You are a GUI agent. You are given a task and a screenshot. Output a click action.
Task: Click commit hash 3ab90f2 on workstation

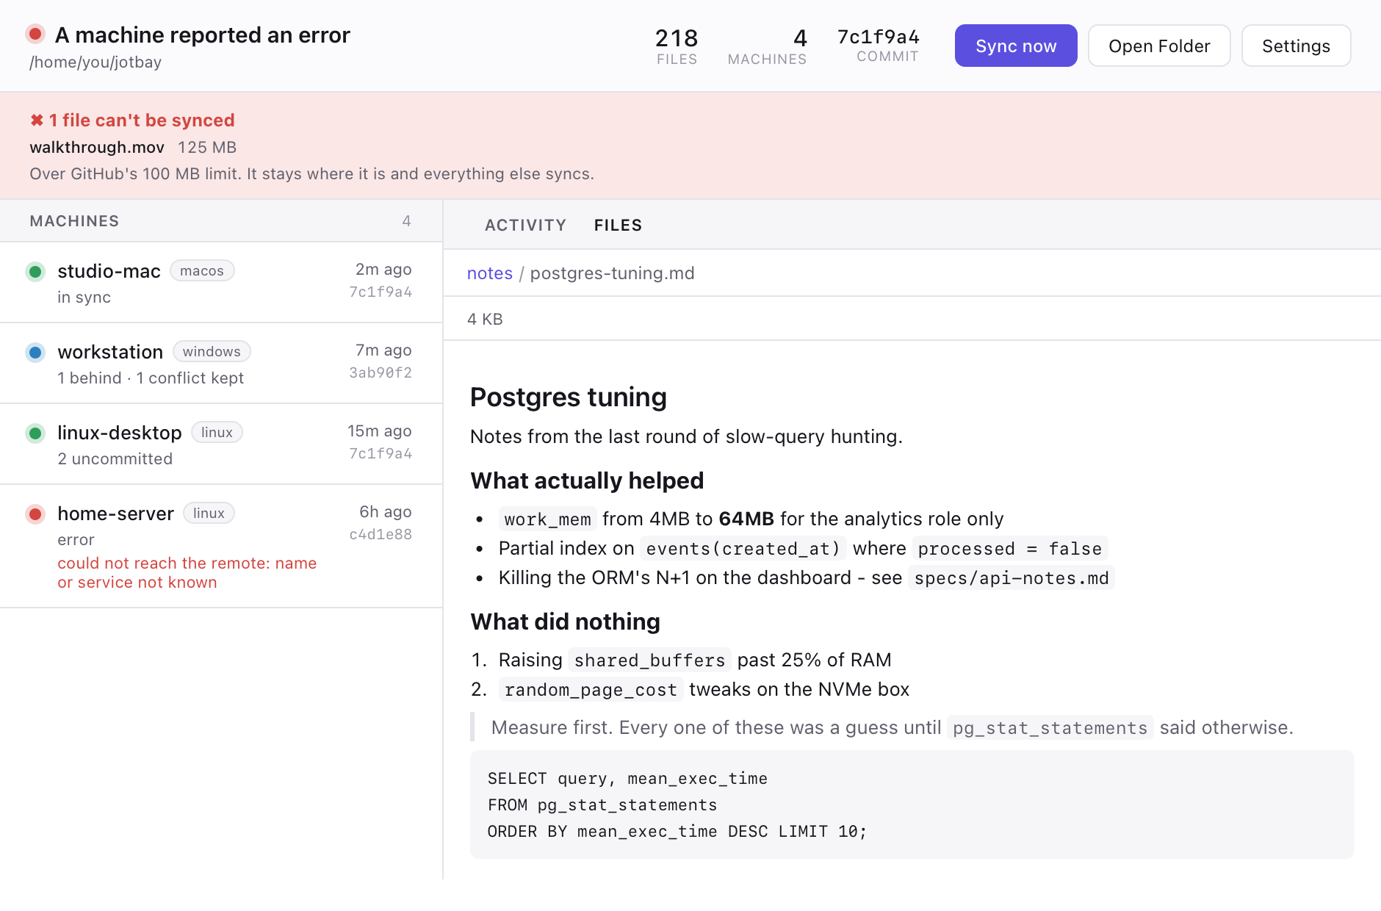(381, 372)
